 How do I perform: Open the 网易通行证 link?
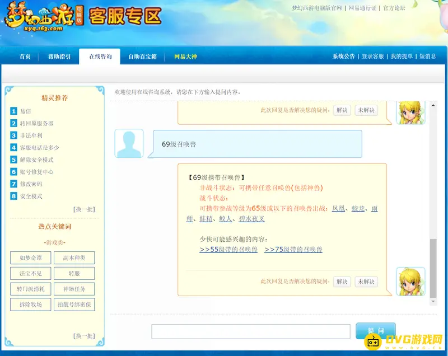tap(362, 8)
